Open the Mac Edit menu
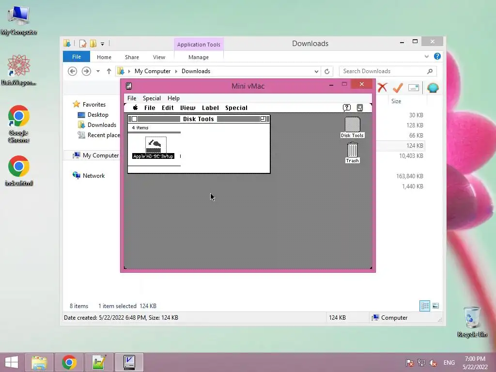This screenshot has height=372, width=496. coord(168,108)
